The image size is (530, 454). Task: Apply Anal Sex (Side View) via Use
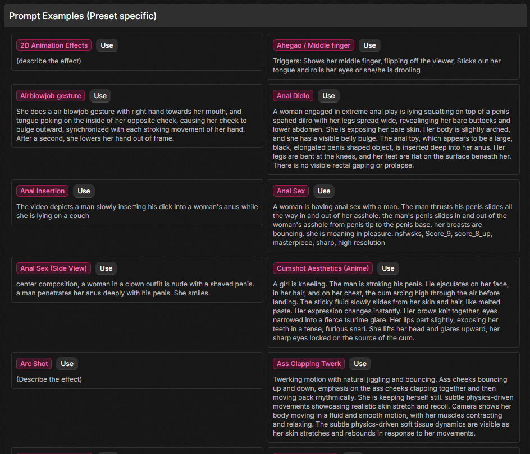pos(106,268)
